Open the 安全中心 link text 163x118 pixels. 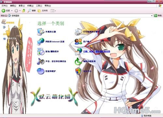coord(87,71)
